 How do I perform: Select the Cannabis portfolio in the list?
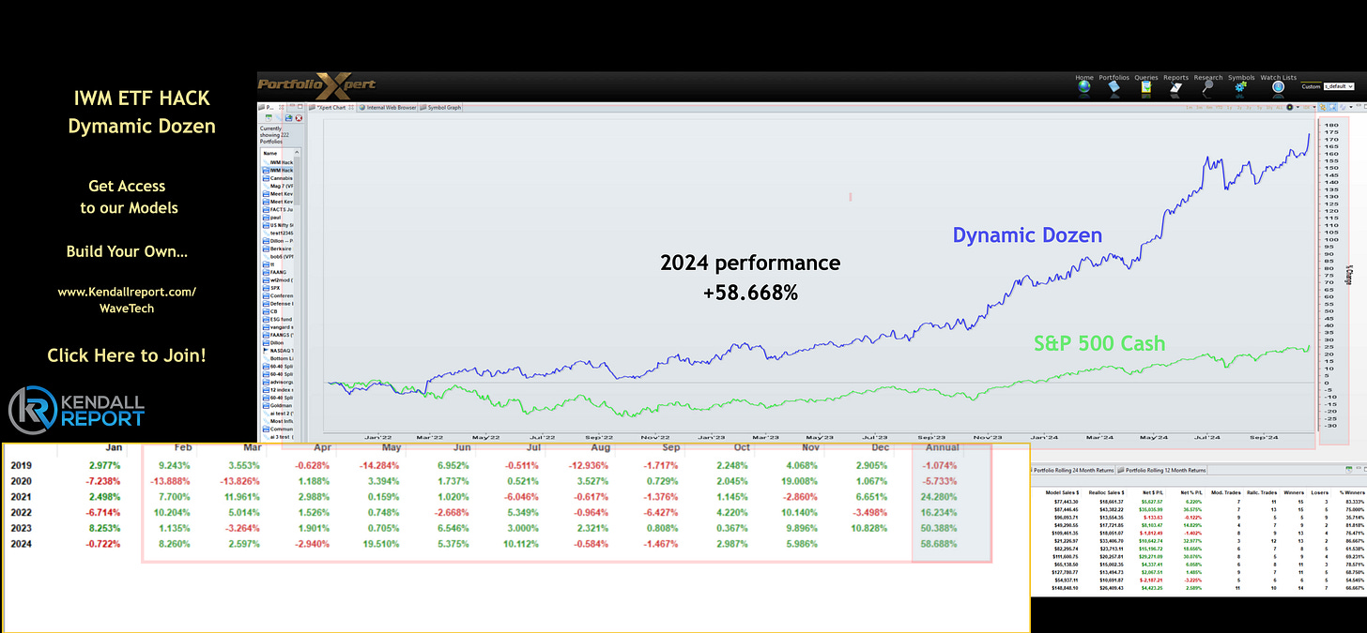click(279, 178)
